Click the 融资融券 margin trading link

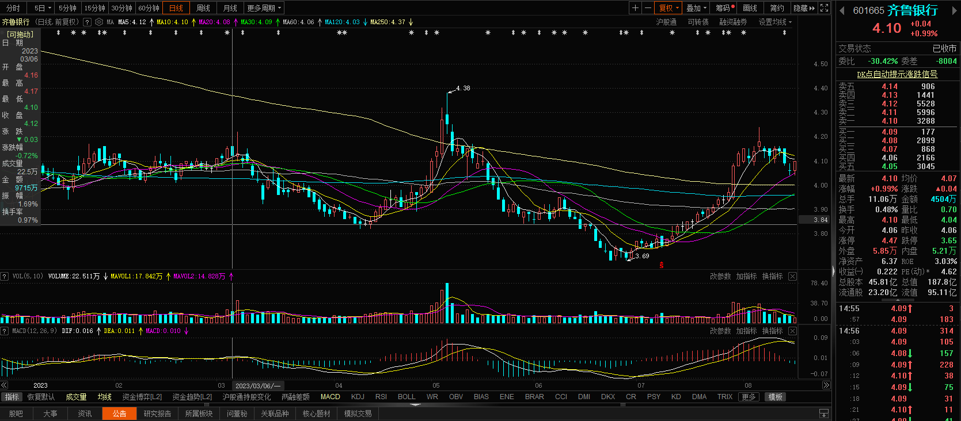click(x=733, y=22)
